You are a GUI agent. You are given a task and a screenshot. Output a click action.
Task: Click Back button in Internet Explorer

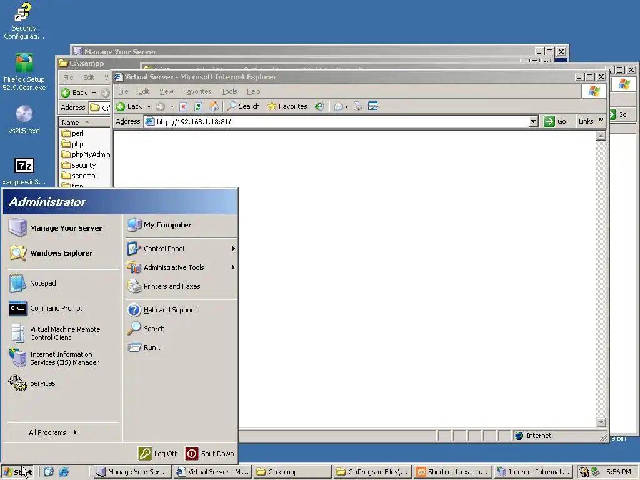129,106
